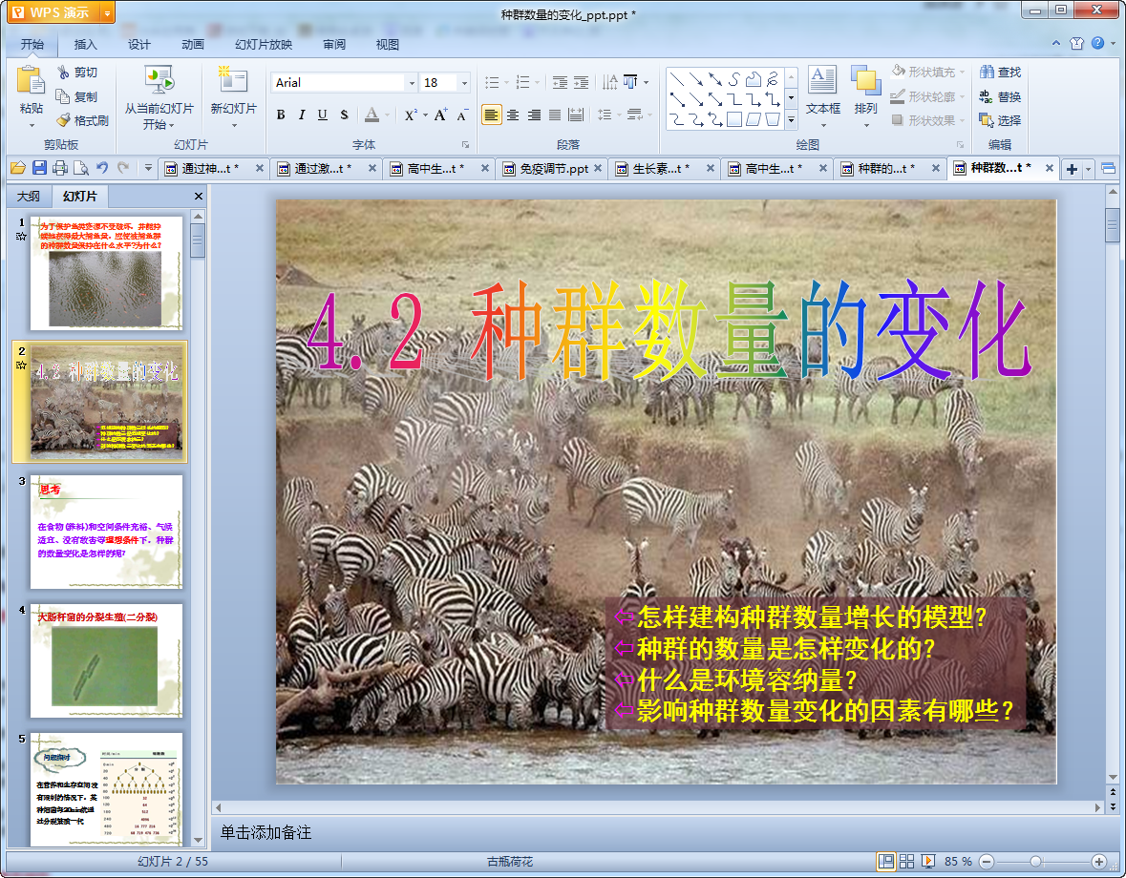Image resolution: width=1126 pixels, height=878 pixels.
Task: Open WPS application menu dropdown arrow
Action: pos(107,12)
